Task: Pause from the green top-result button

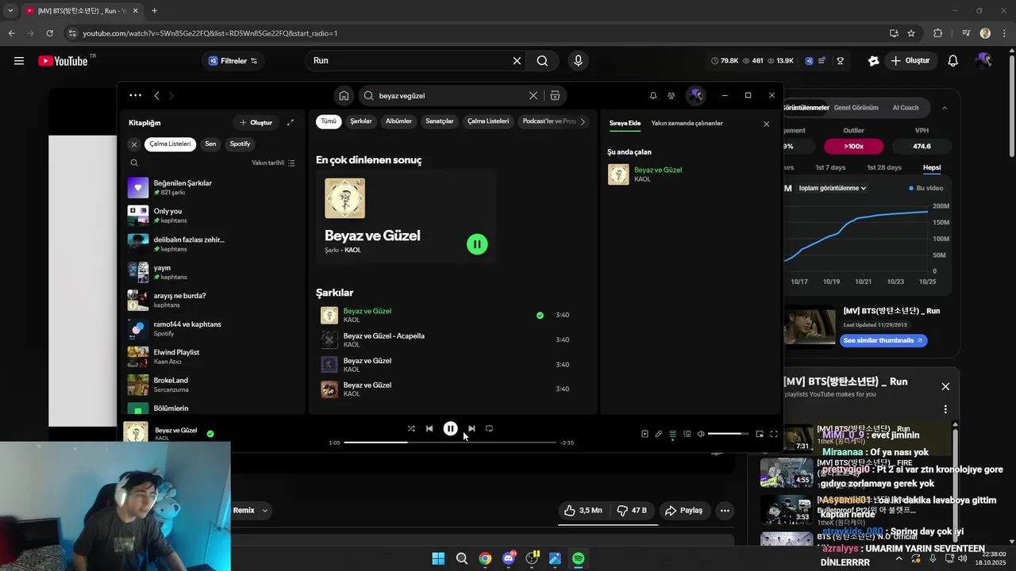Action: coord(477,244)
